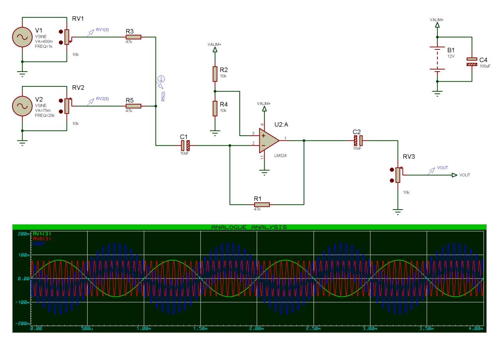The height and width of the screenshot is (350, 499).
Task: Click the U2:A reference label
Action: tap(282, 124)
